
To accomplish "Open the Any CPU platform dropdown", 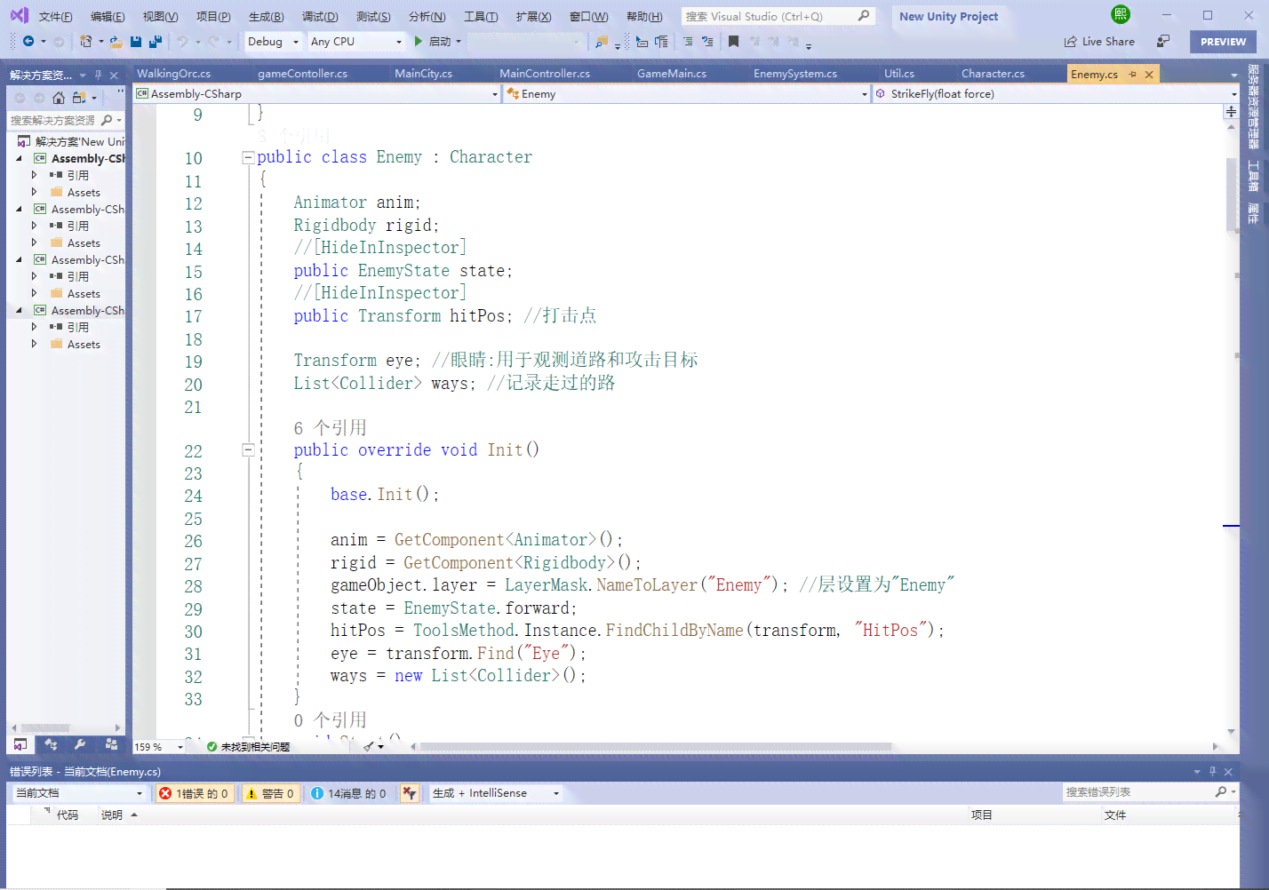I will 355,42.
